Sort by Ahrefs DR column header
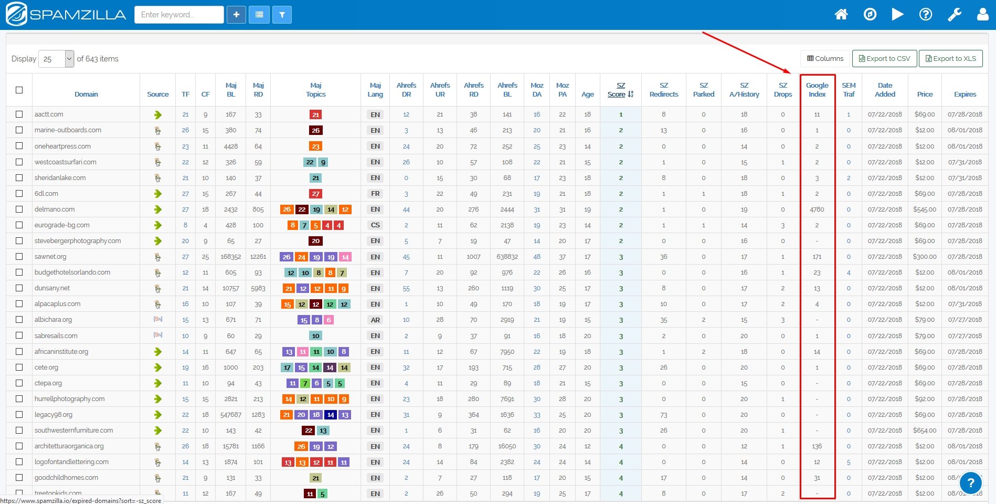The image size is (996, 504). point(406,90)
